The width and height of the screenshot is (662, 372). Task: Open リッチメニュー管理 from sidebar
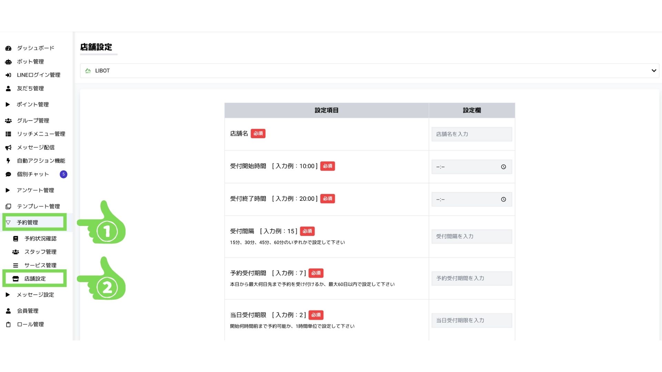[41, 134]
